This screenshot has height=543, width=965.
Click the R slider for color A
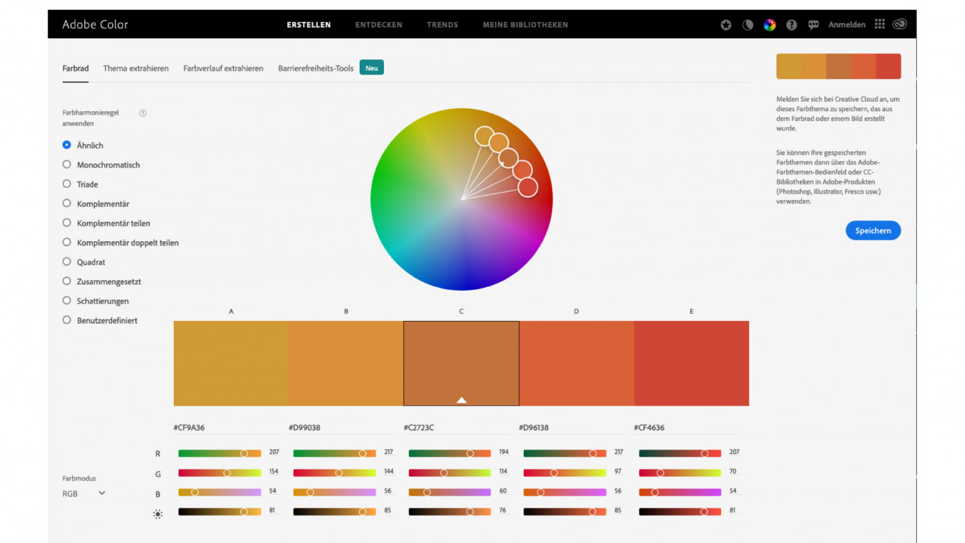tap(219, 454)
